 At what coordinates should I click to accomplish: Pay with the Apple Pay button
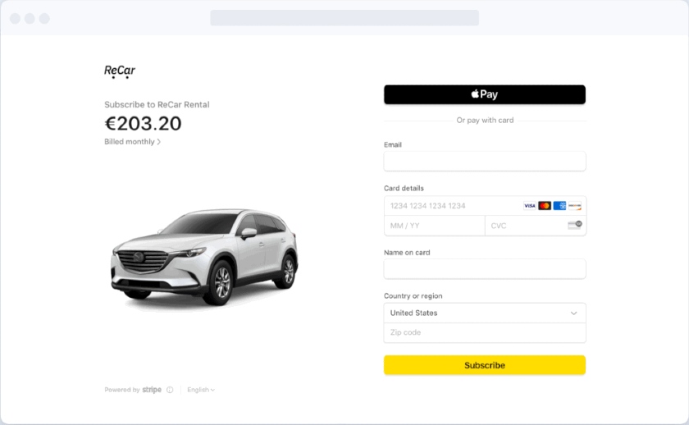(x=485, y=94)
